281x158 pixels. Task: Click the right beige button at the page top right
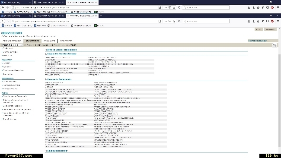click(270, 29)
